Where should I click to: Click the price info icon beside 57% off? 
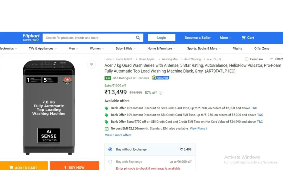[x=161, y=93]
